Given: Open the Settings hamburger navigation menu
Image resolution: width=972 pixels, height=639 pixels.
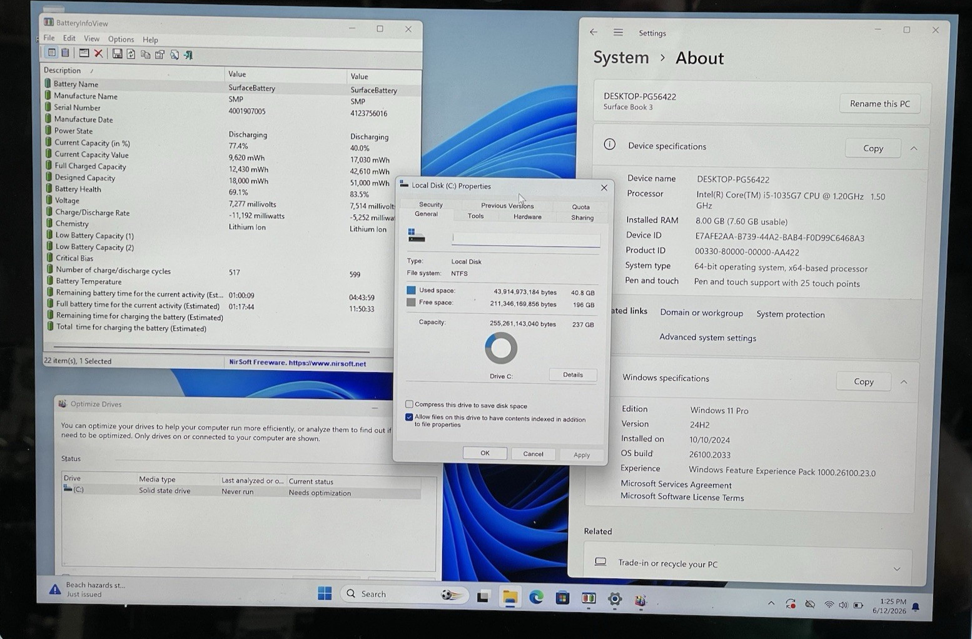Looking at the screenshot, I should point(618,33).
